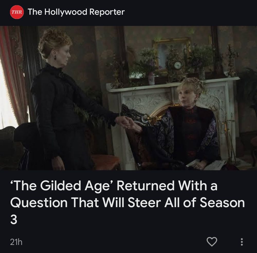The height and width of the screenshot is (253, 257).
Task: Like the article with the heart icon
Action: point(212,242)
